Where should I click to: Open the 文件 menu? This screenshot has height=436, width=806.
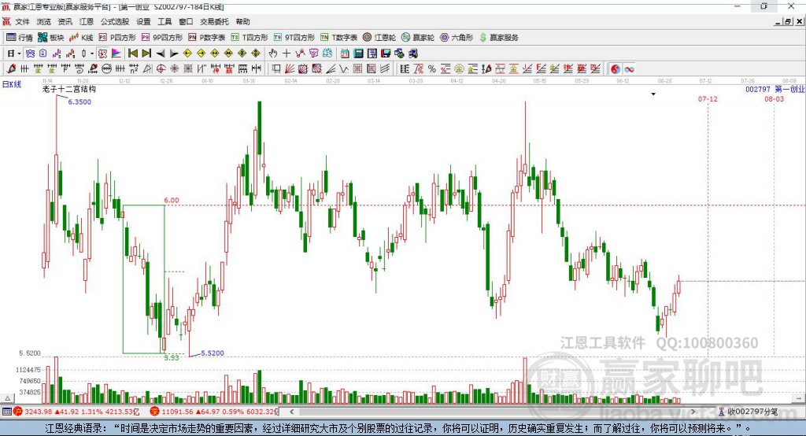pos(22,21)
